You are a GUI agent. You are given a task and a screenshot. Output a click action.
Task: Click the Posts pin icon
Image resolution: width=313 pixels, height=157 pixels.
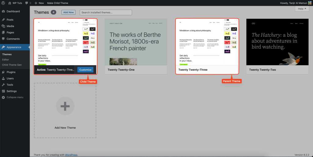(x=3, y=20)
